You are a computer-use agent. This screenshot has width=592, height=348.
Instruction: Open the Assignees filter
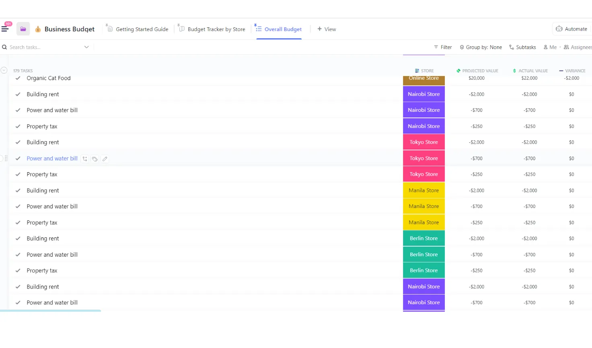pos(578,47)
